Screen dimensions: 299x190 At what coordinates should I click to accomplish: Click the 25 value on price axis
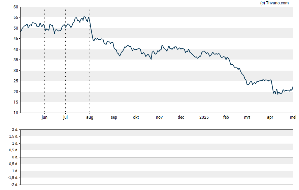point(16,81)
